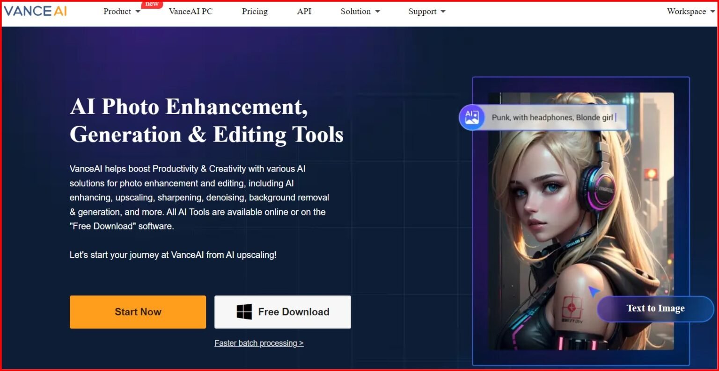Screen dimensions: 719x371
Task: Click the Free Download button
Action: pos(283,312)
